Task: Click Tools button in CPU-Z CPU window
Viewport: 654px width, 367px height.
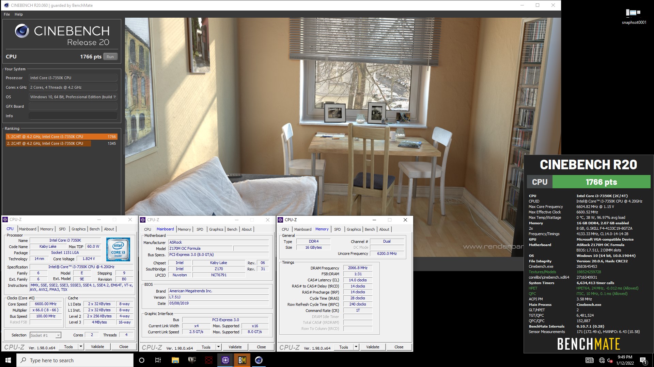Action: click(68, 347)
